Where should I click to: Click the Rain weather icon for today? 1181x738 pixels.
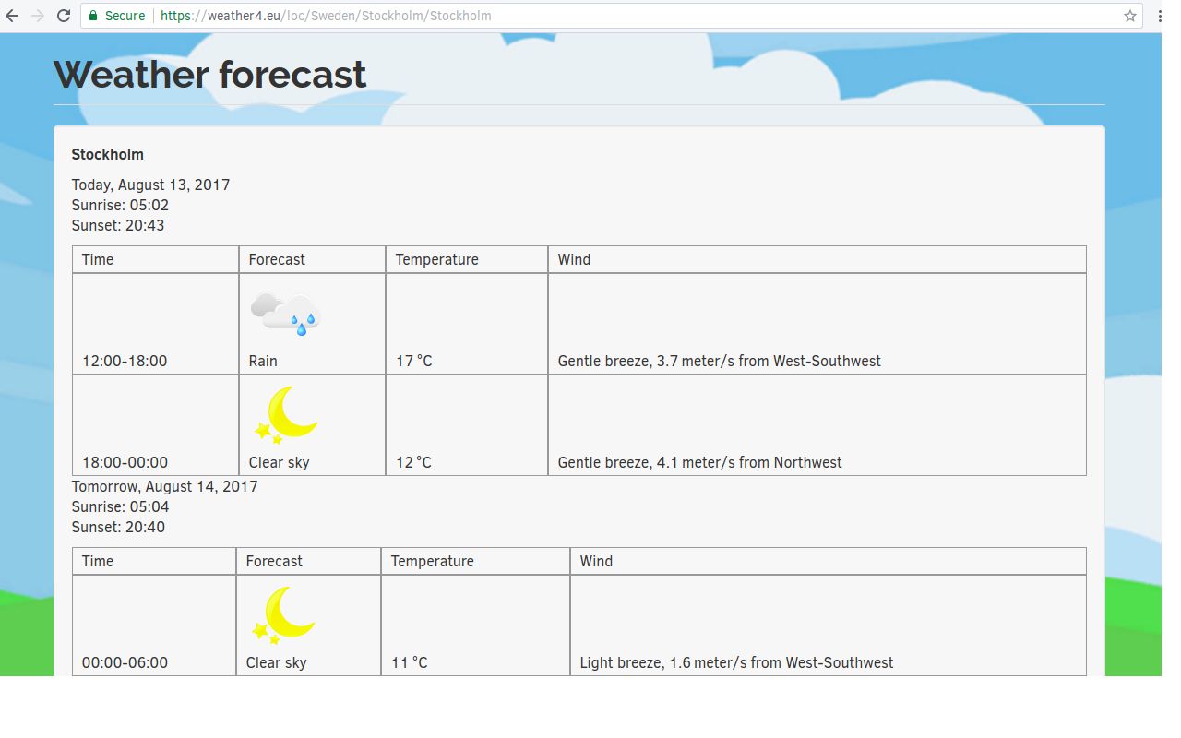click(x=283, y=314)
